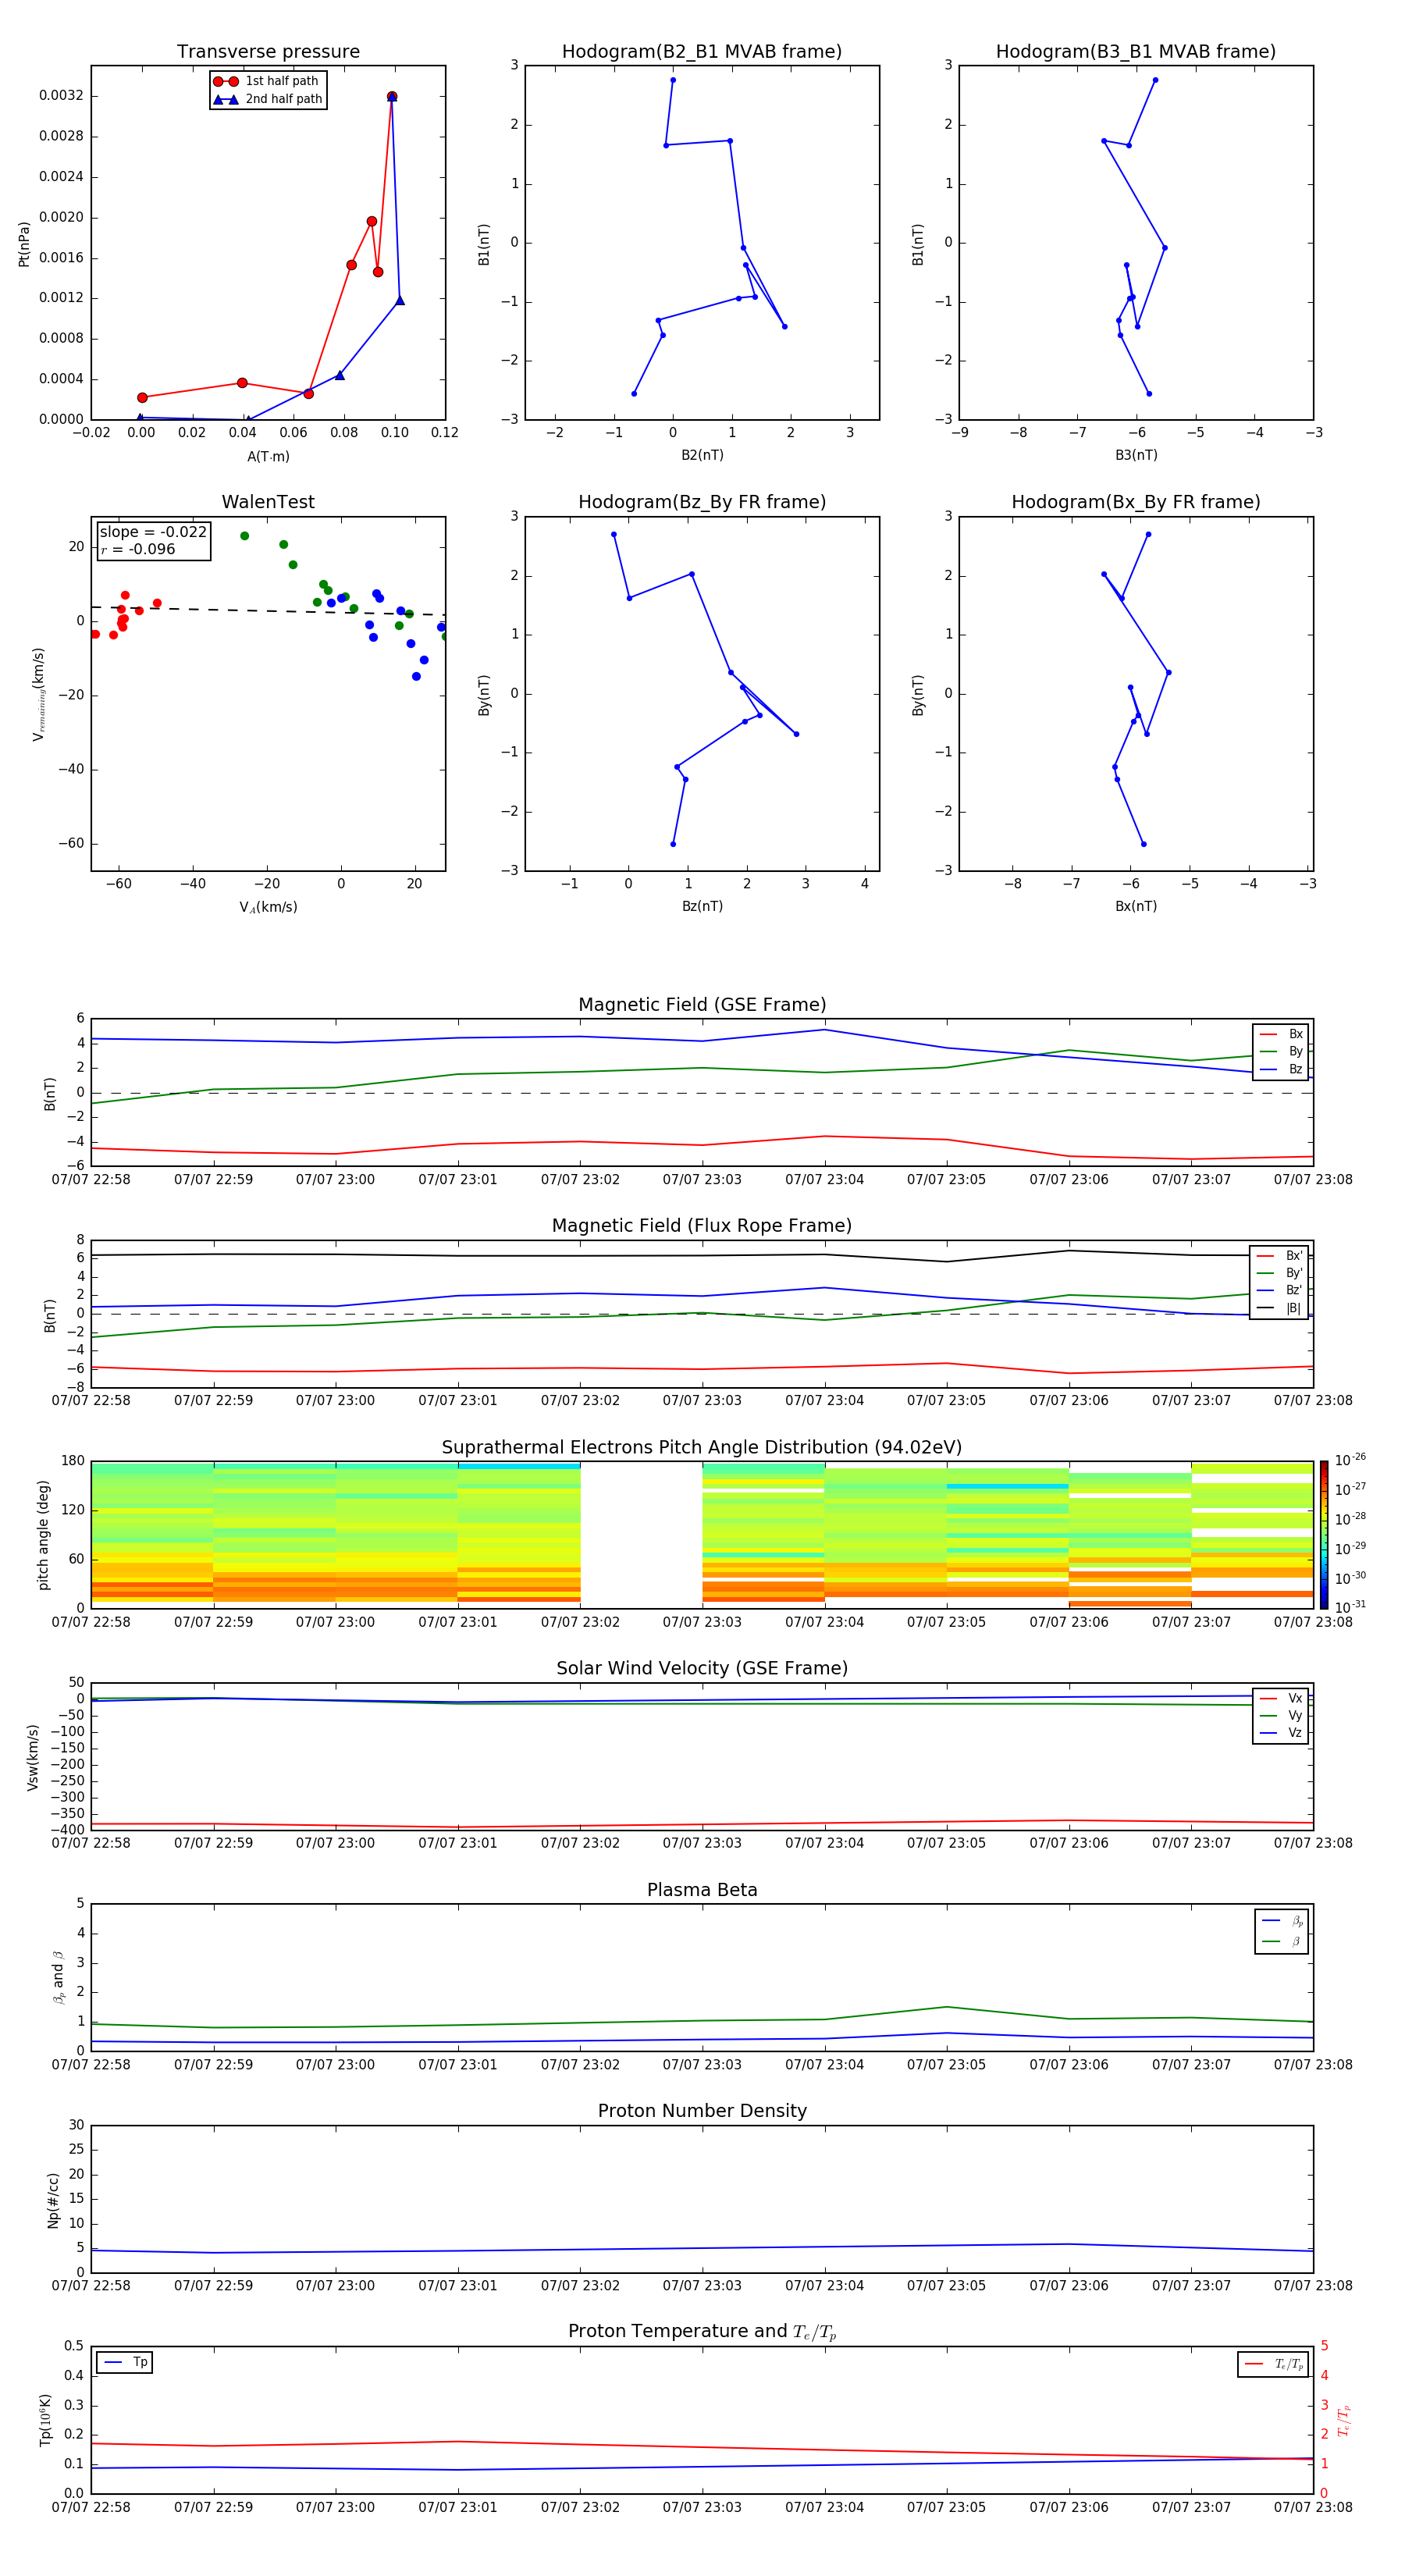This screenshot has width=1405, height=2576.
Task: Click the dashed fit line in WalenTest
Action: [268, 610]
